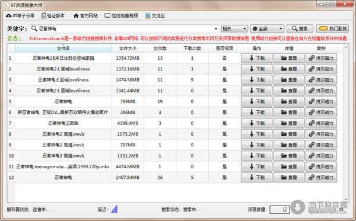Sort by the 文件名 column header
This screenshot has height=221, width=356.
[63, 48]
